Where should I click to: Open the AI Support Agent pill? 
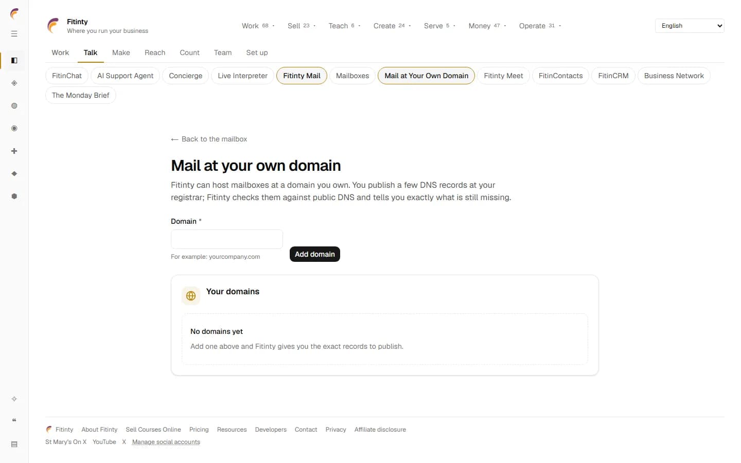pos(125,76)
